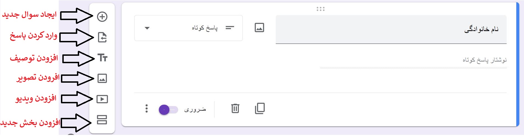
Task: Click the red افزودن ویدیو annotation label
Action: tap(36, 98)
